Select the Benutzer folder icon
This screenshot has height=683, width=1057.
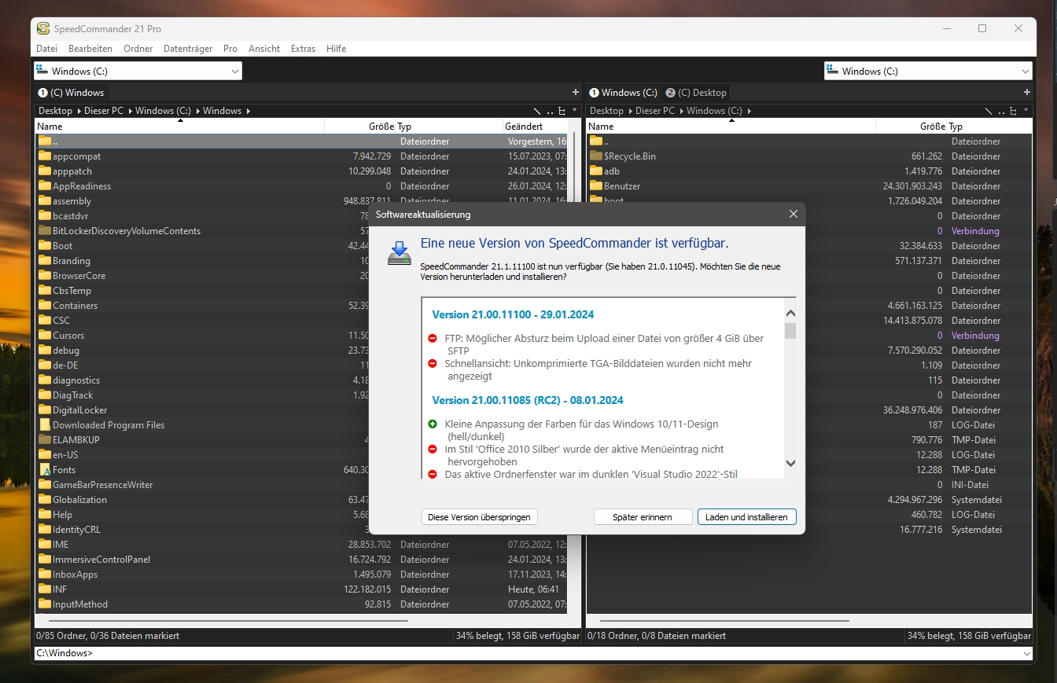tap(595, 185)
